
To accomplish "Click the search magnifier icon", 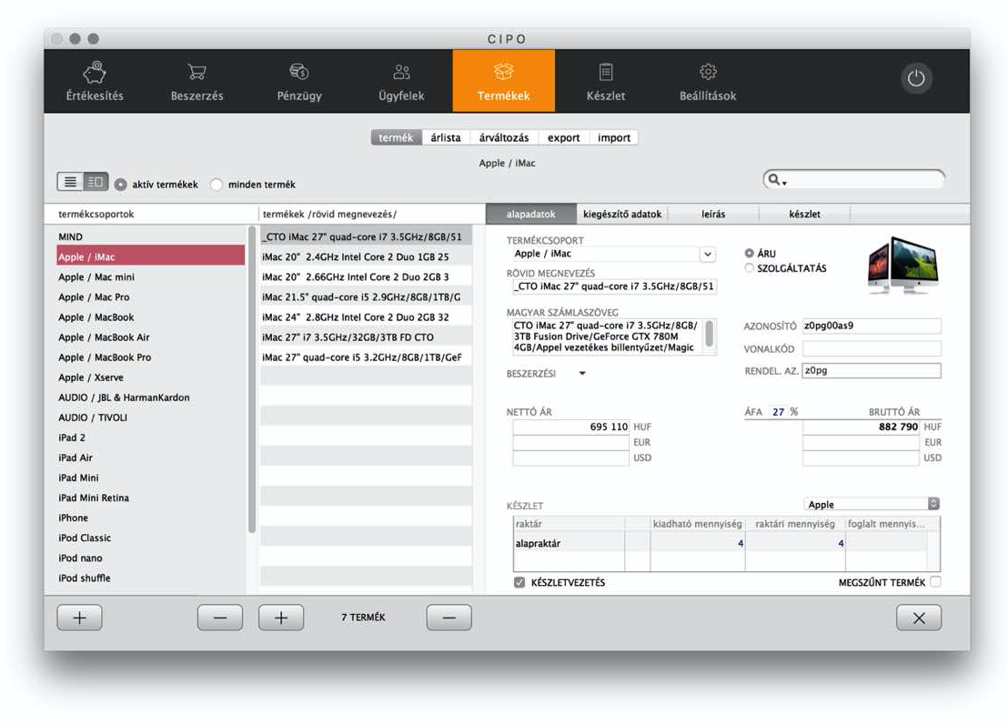I will coord(776,180).
